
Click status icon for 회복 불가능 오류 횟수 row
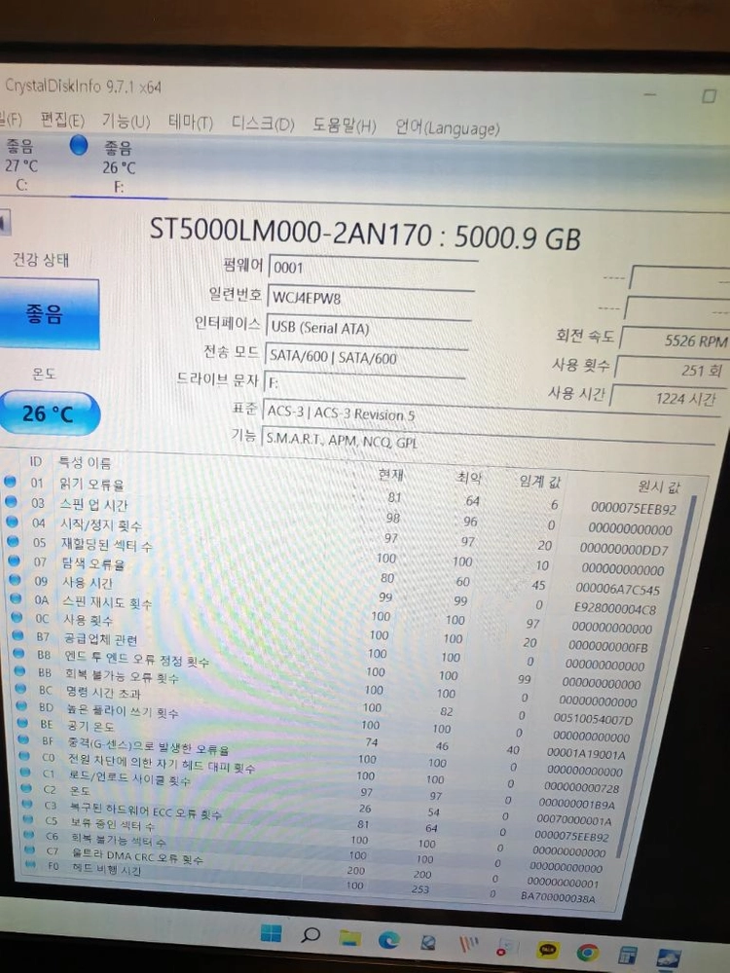[19, 670]
